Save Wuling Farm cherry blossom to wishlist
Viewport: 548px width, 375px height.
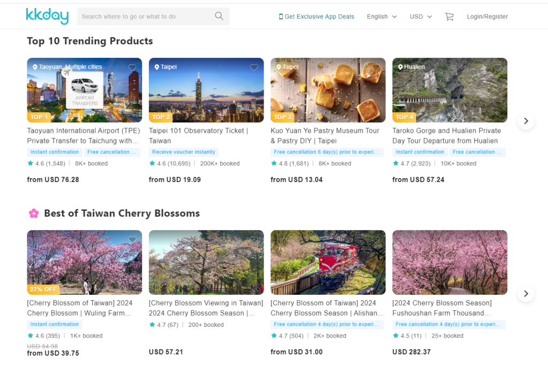point(132,240)
